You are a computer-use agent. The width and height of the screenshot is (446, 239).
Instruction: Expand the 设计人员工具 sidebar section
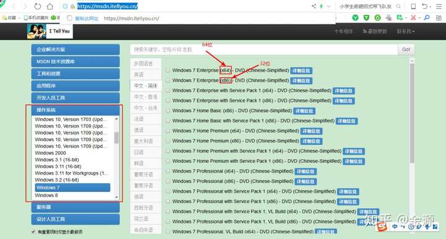click(x=76, y=219)
